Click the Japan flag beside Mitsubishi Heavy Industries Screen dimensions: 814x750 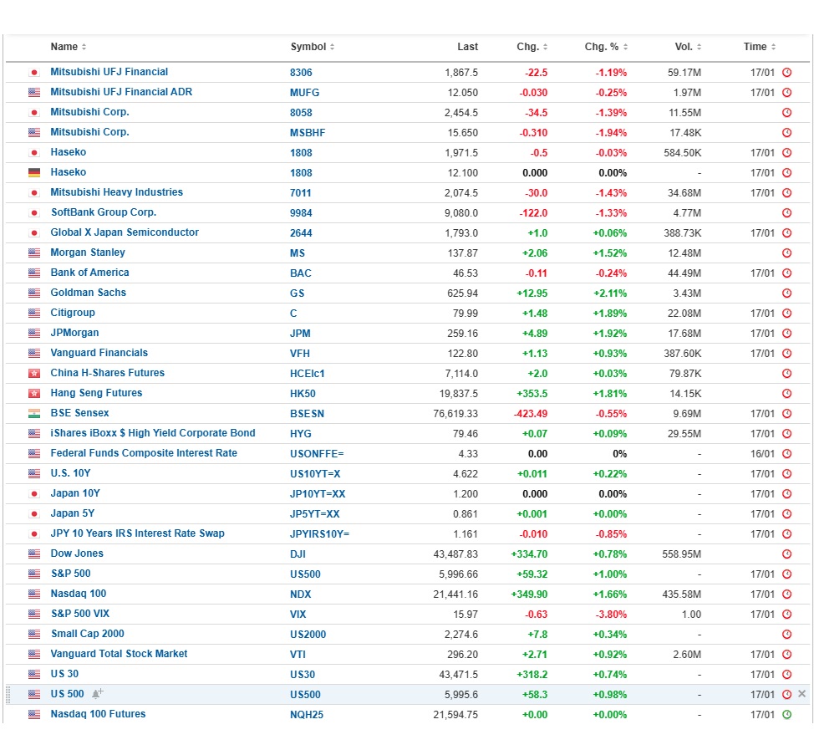(x=34, y=192)
